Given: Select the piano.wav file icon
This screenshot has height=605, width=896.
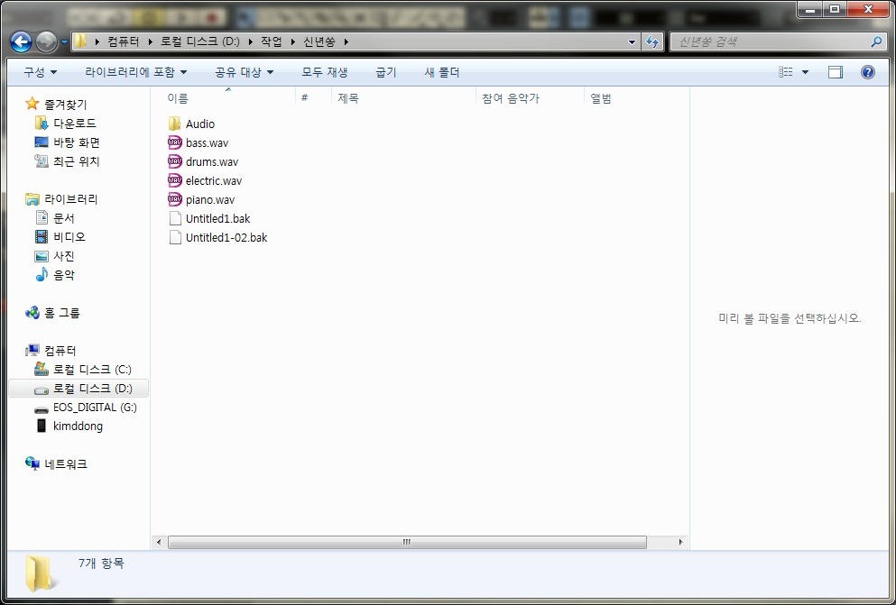Looking at the screenshot, I should (175, 200).
